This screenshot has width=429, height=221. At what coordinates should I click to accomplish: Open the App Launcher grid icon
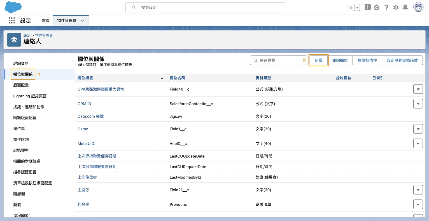click(x=11, y=20)
